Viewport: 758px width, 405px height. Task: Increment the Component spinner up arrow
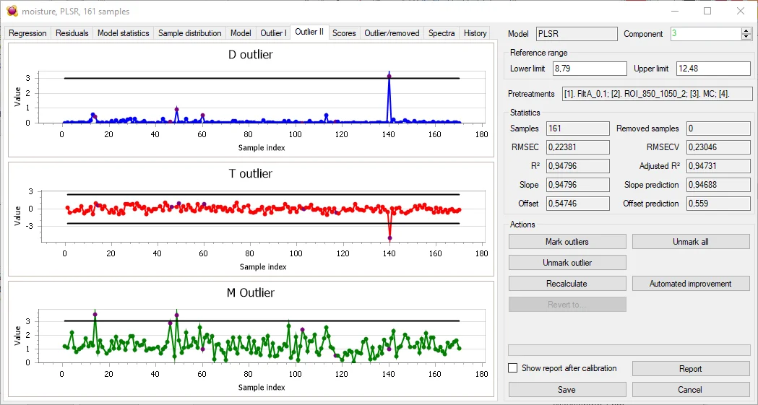[746, 31]
